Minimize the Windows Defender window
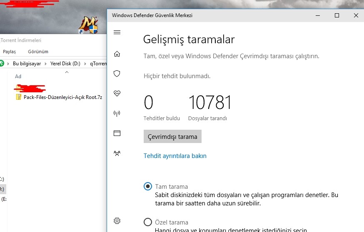The image size is (364, 232). (318, 15)
